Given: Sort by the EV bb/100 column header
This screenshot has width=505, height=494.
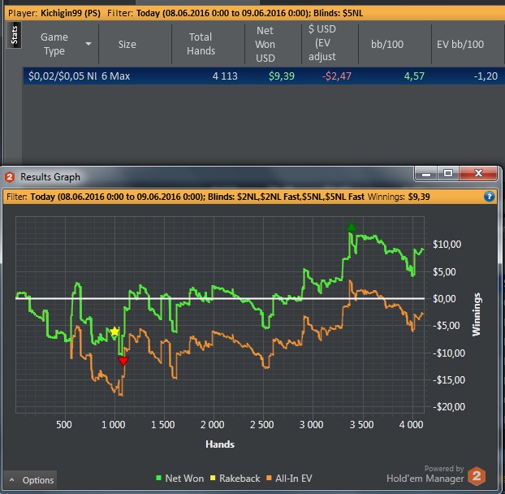Looking at the screenshot, I should pos(460,44).
